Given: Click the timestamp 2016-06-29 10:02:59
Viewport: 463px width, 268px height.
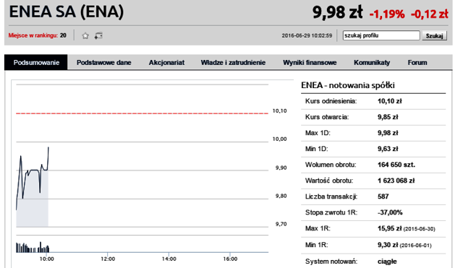Looking at the screenshot, I should 307,35.
